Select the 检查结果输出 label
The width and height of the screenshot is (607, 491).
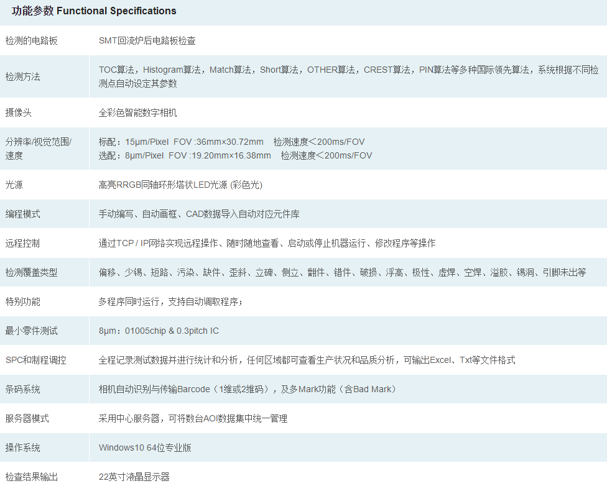(31, 477)
